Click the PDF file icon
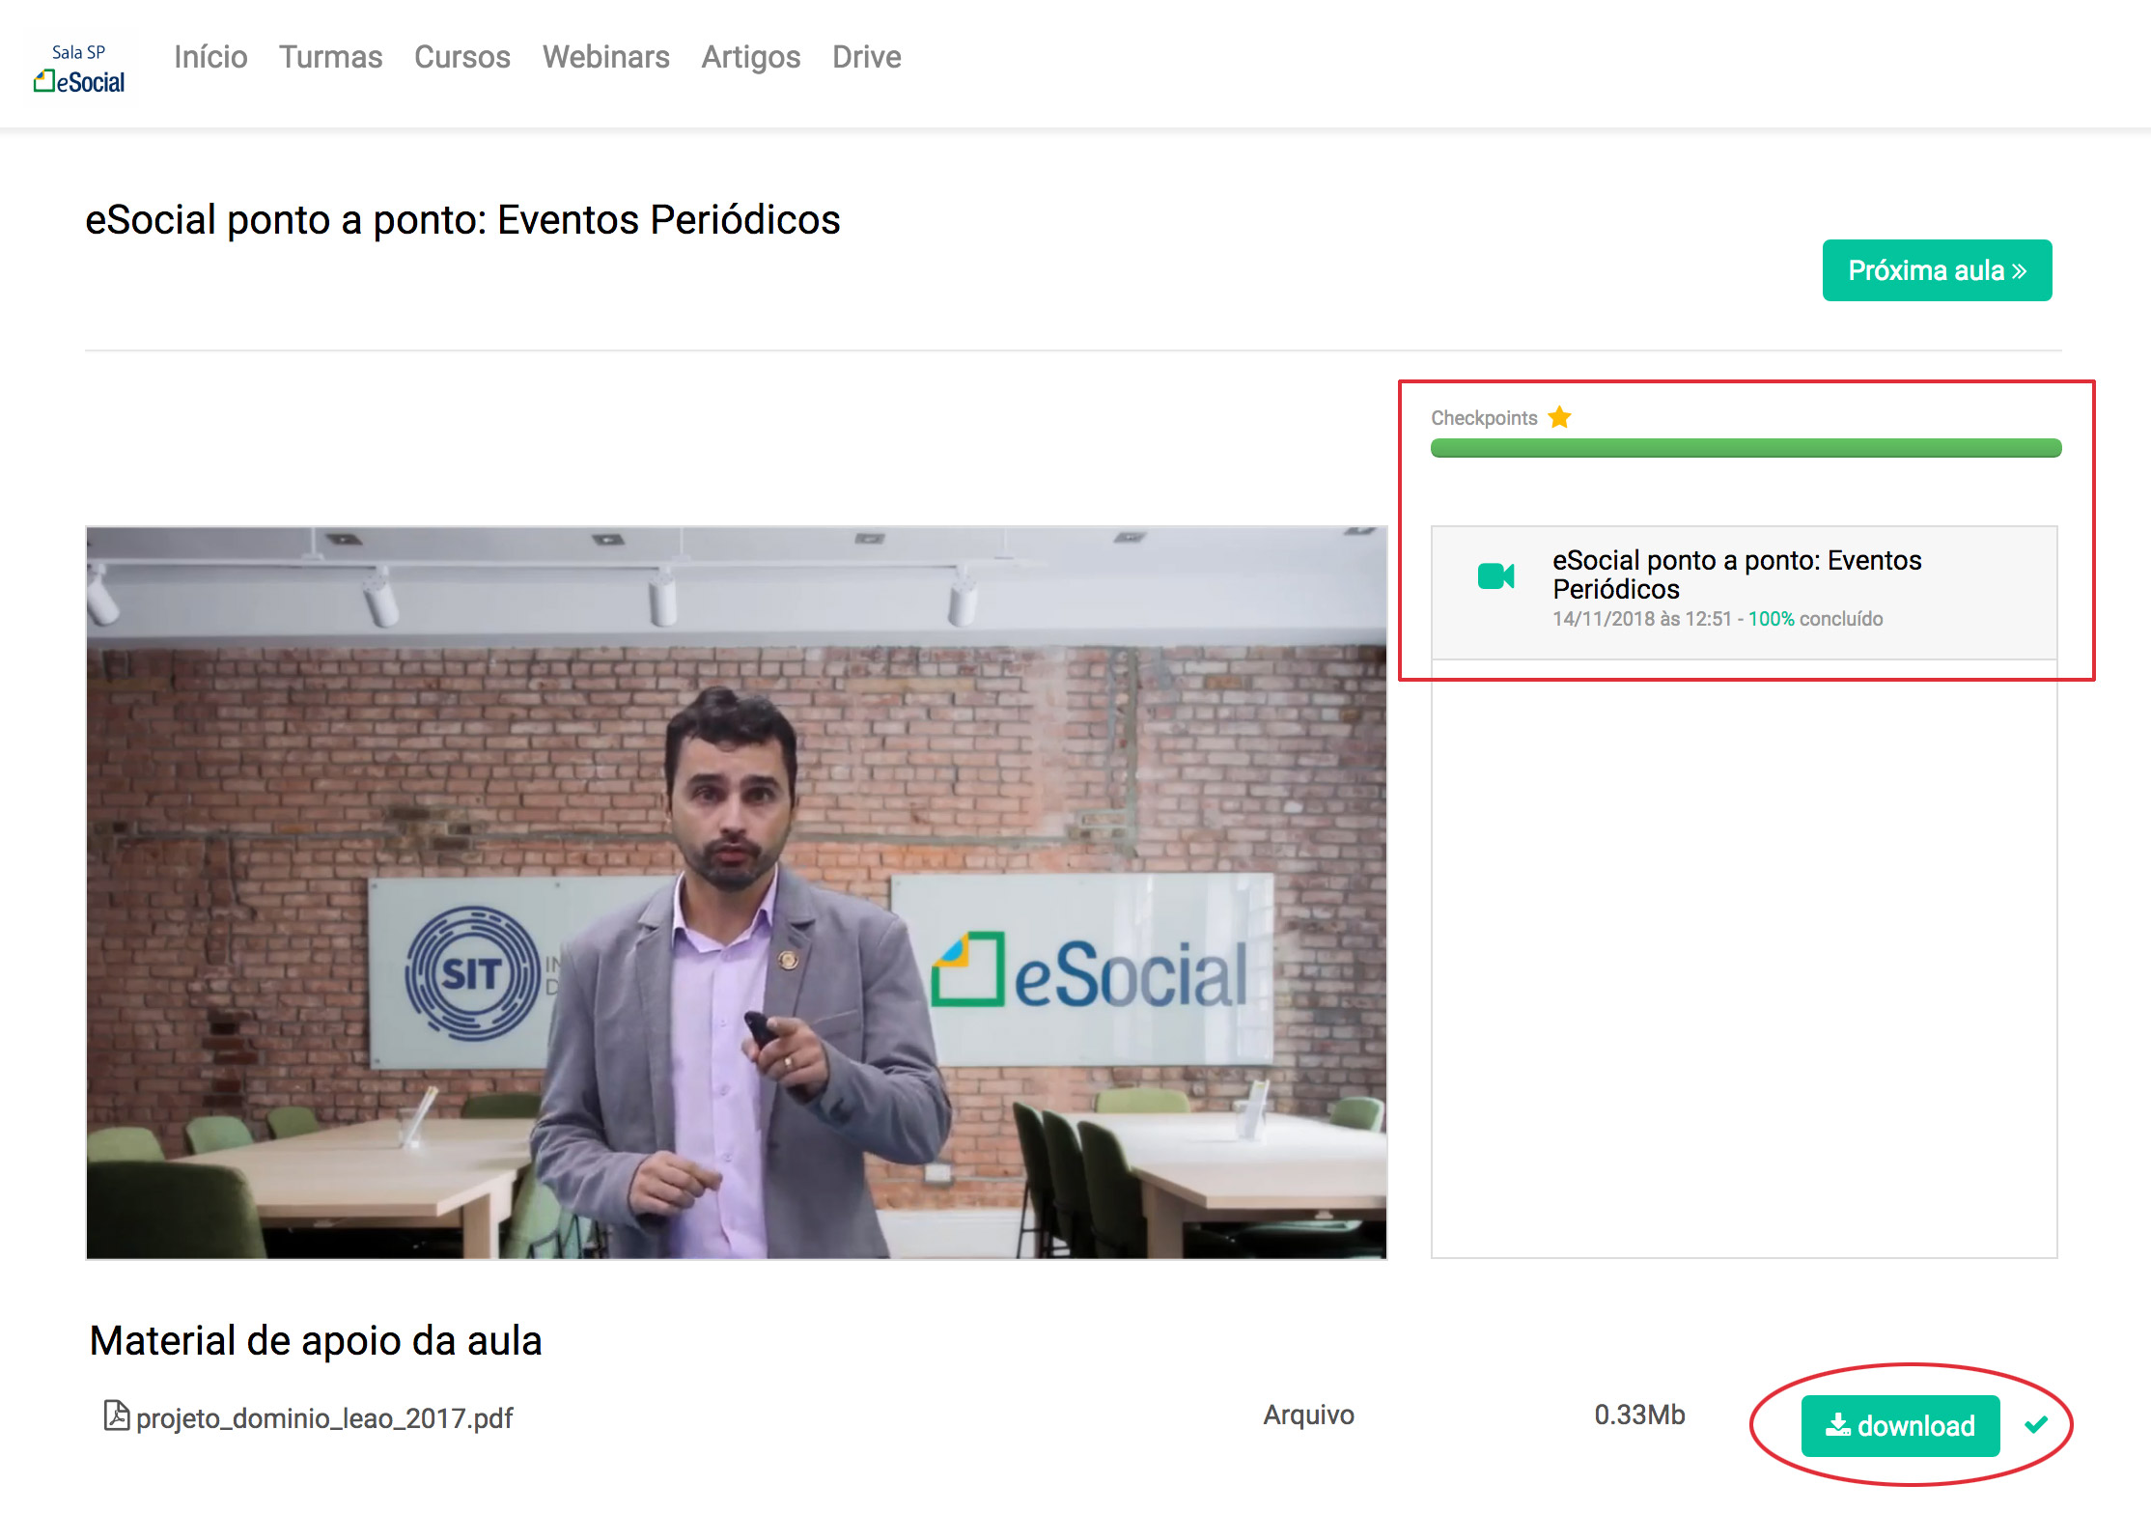This screenshot has height=1513, width=2151. tap(116, 1415)
